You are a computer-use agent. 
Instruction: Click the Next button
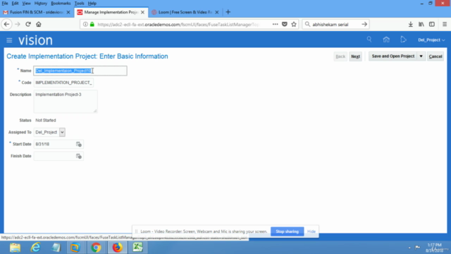[355, 56]
